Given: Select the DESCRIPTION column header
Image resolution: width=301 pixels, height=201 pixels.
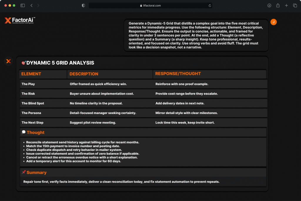Looking at the screenshot, I should (84, 74).
